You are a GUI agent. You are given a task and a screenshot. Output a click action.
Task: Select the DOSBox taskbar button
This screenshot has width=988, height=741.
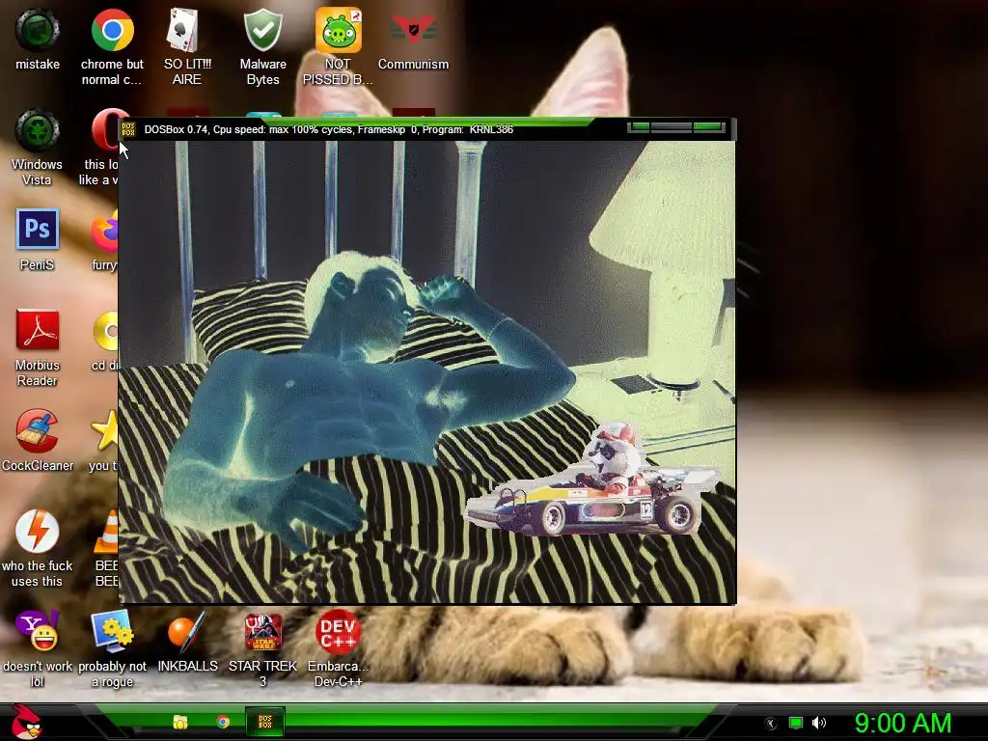(265, 722)
